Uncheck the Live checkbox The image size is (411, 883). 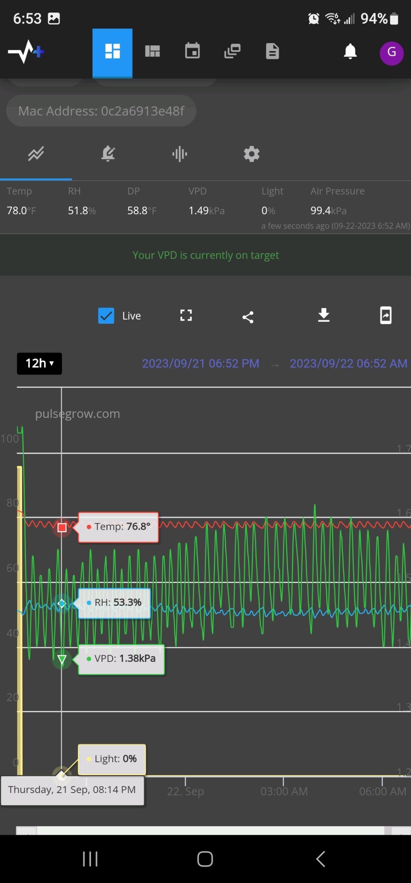[x=106, y=316]
